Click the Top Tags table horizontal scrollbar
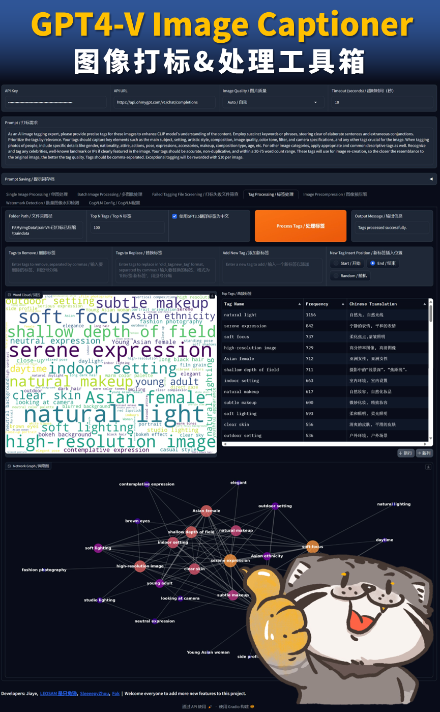The image size is (440, 712). point(326,443)
